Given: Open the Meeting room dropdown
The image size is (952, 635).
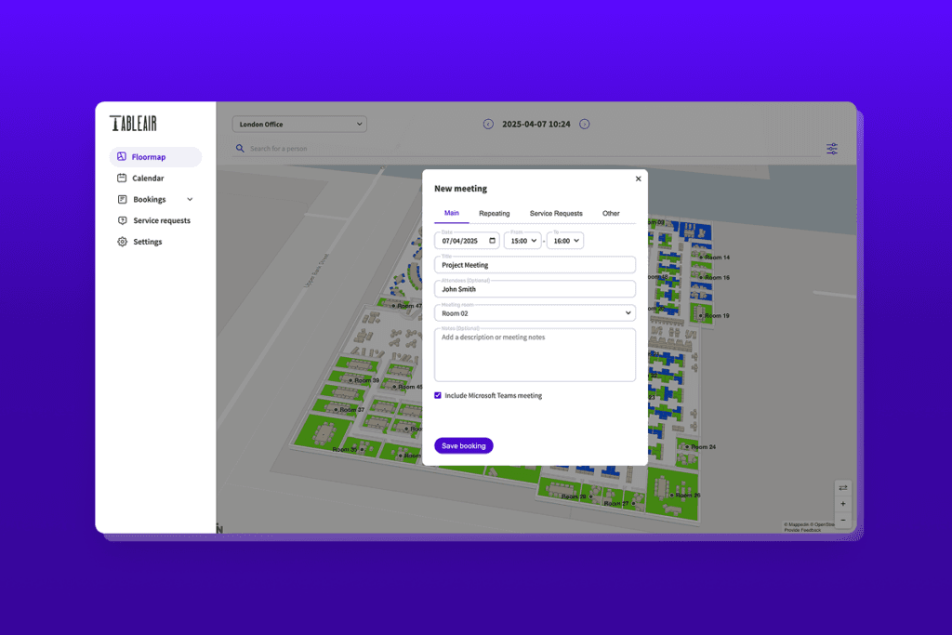Looking at the screenshot, I should 535,313.
